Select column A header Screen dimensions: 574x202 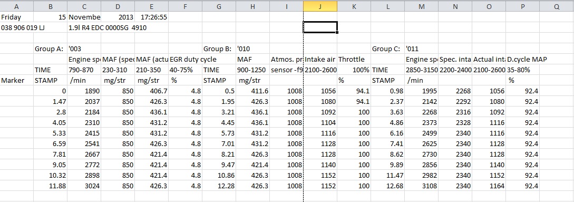coord(17,6)
